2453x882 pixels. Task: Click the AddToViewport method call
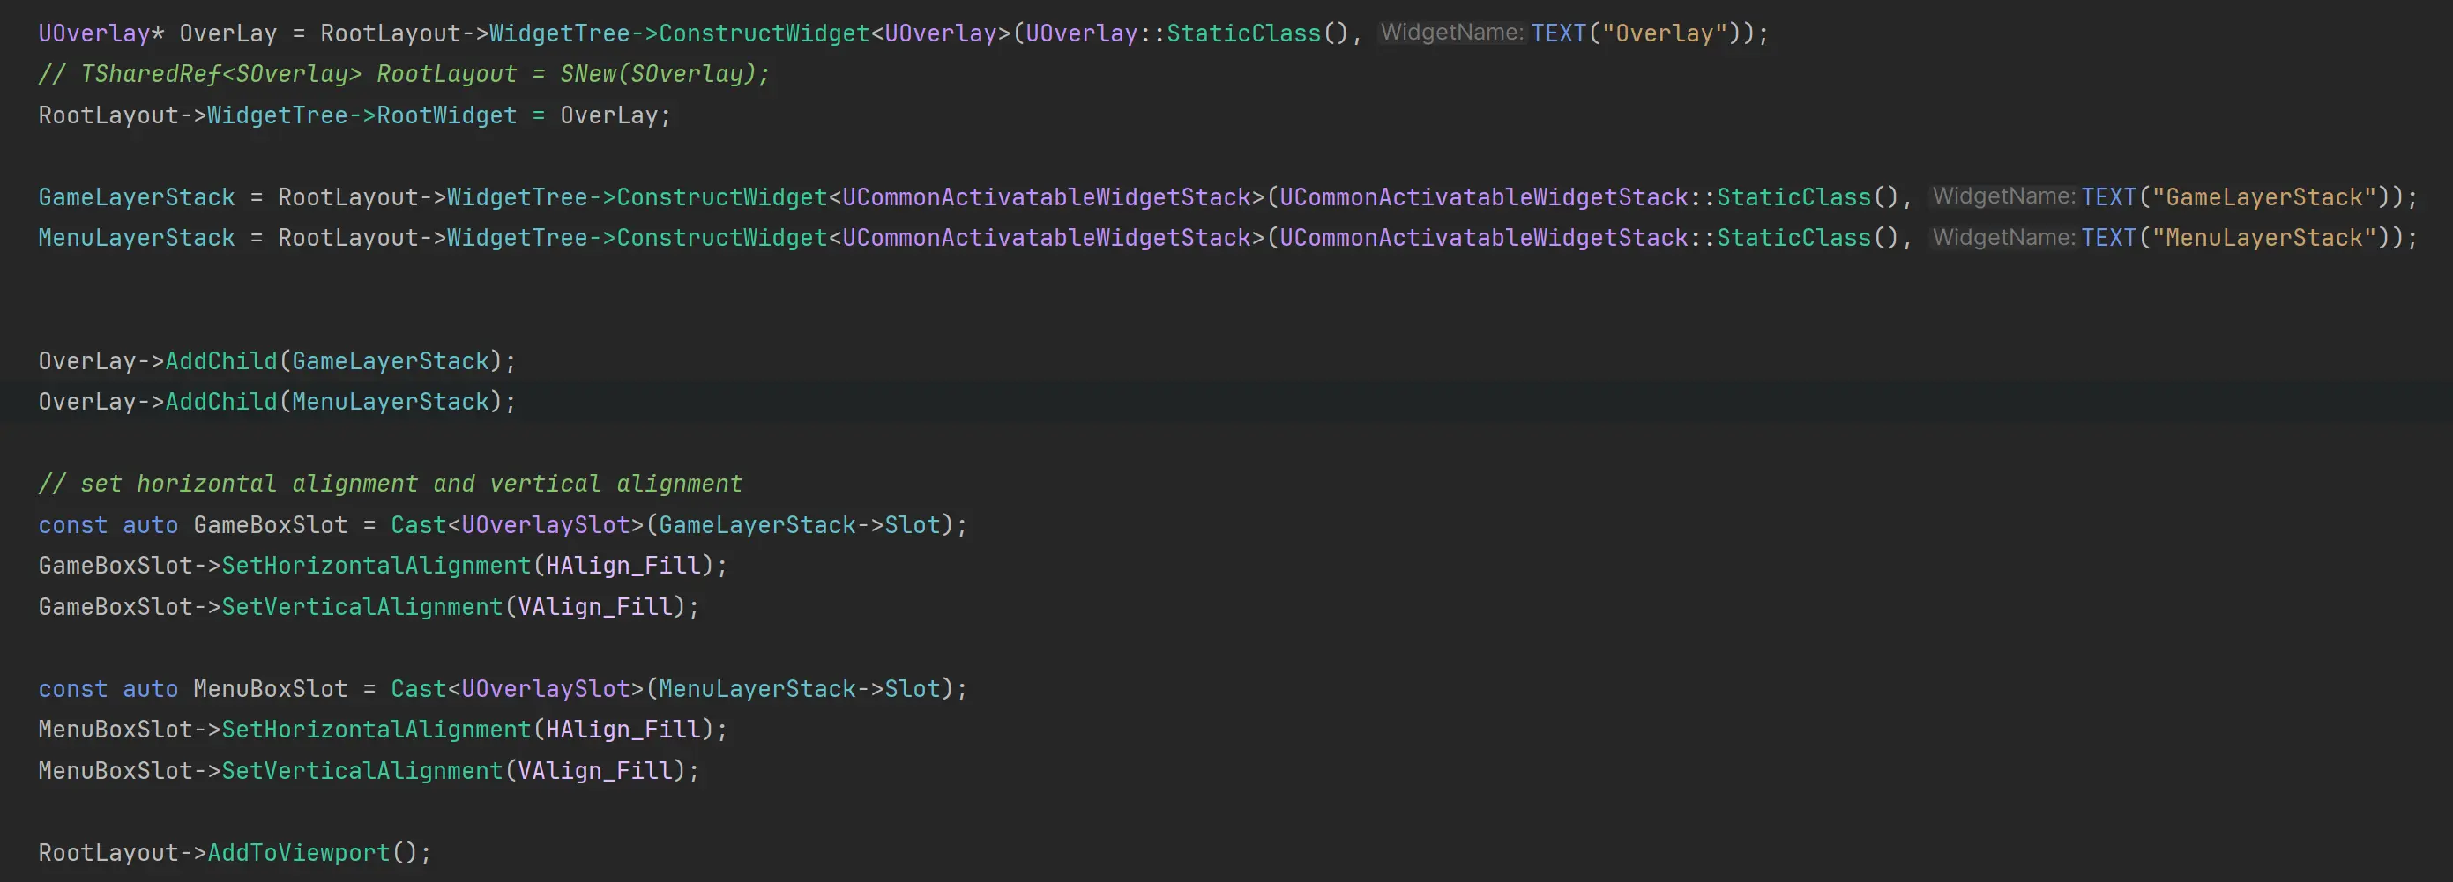click(299, 853)
